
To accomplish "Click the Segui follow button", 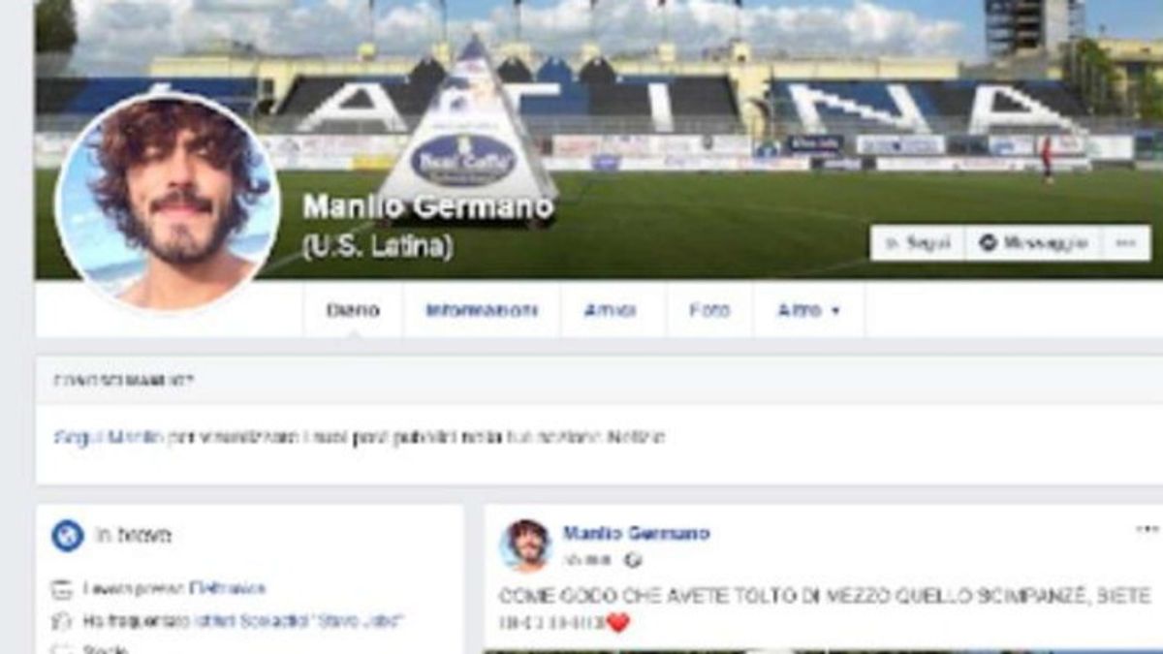I will 918,243.
